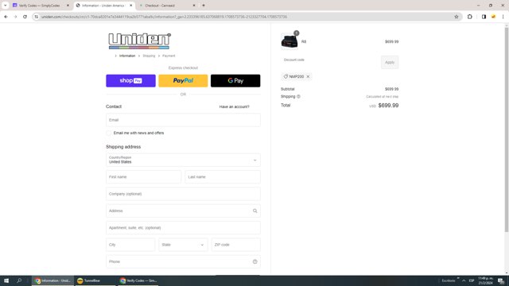Focus the Company optional field
This screenshot has height=286, width=509.
pyautogui.click(x=183, y=194)
